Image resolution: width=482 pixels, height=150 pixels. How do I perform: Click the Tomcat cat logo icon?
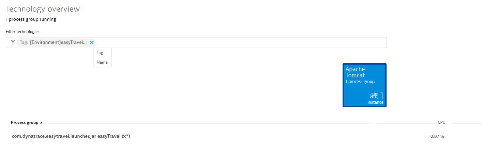pyautogui.click(x=374, y=96)
